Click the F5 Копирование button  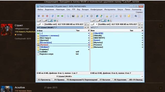[75, 80]
